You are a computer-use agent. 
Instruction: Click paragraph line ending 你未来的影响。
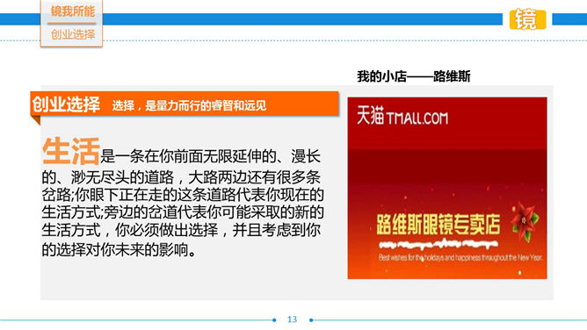tap(119, 249)
